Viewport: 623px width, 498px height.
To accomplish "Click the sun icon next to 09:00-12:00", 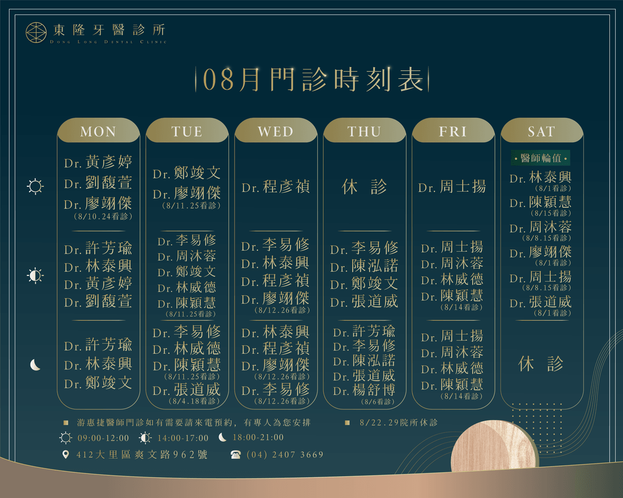I will point(65,438).
